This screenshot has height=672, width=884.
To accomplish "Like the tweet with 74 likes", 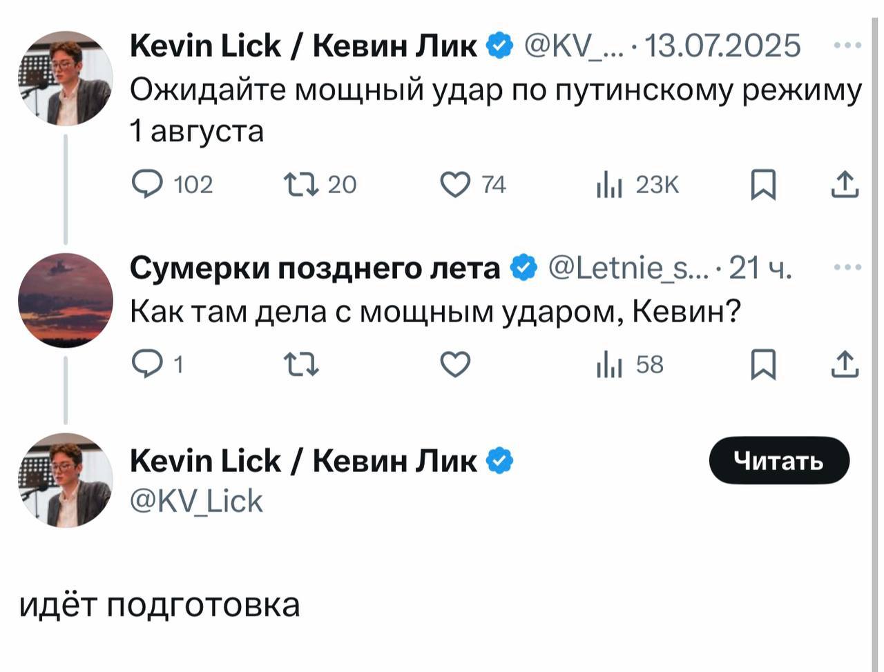I will [x=455, y=184].
